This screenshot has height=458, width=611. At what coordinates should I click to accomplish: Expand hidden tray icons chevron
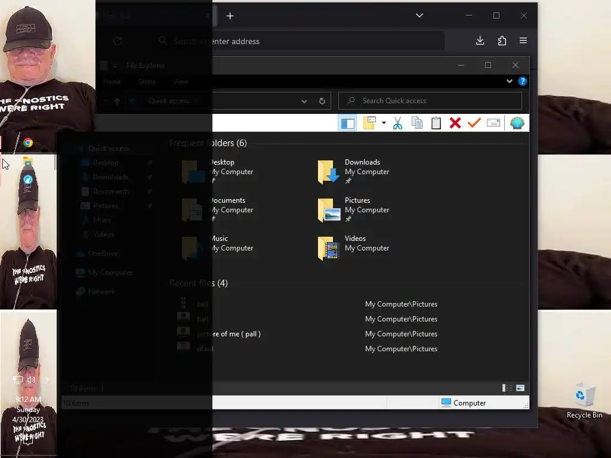point(47,380)
